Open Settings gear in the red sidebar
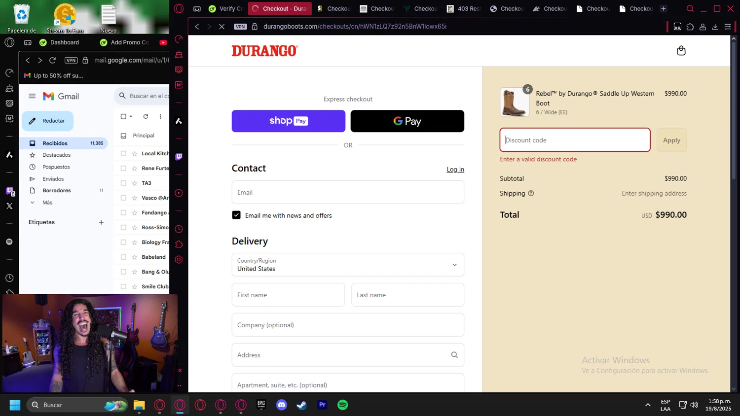The height and width of the screenshot is (416, 740). click(x=179, y=259)
